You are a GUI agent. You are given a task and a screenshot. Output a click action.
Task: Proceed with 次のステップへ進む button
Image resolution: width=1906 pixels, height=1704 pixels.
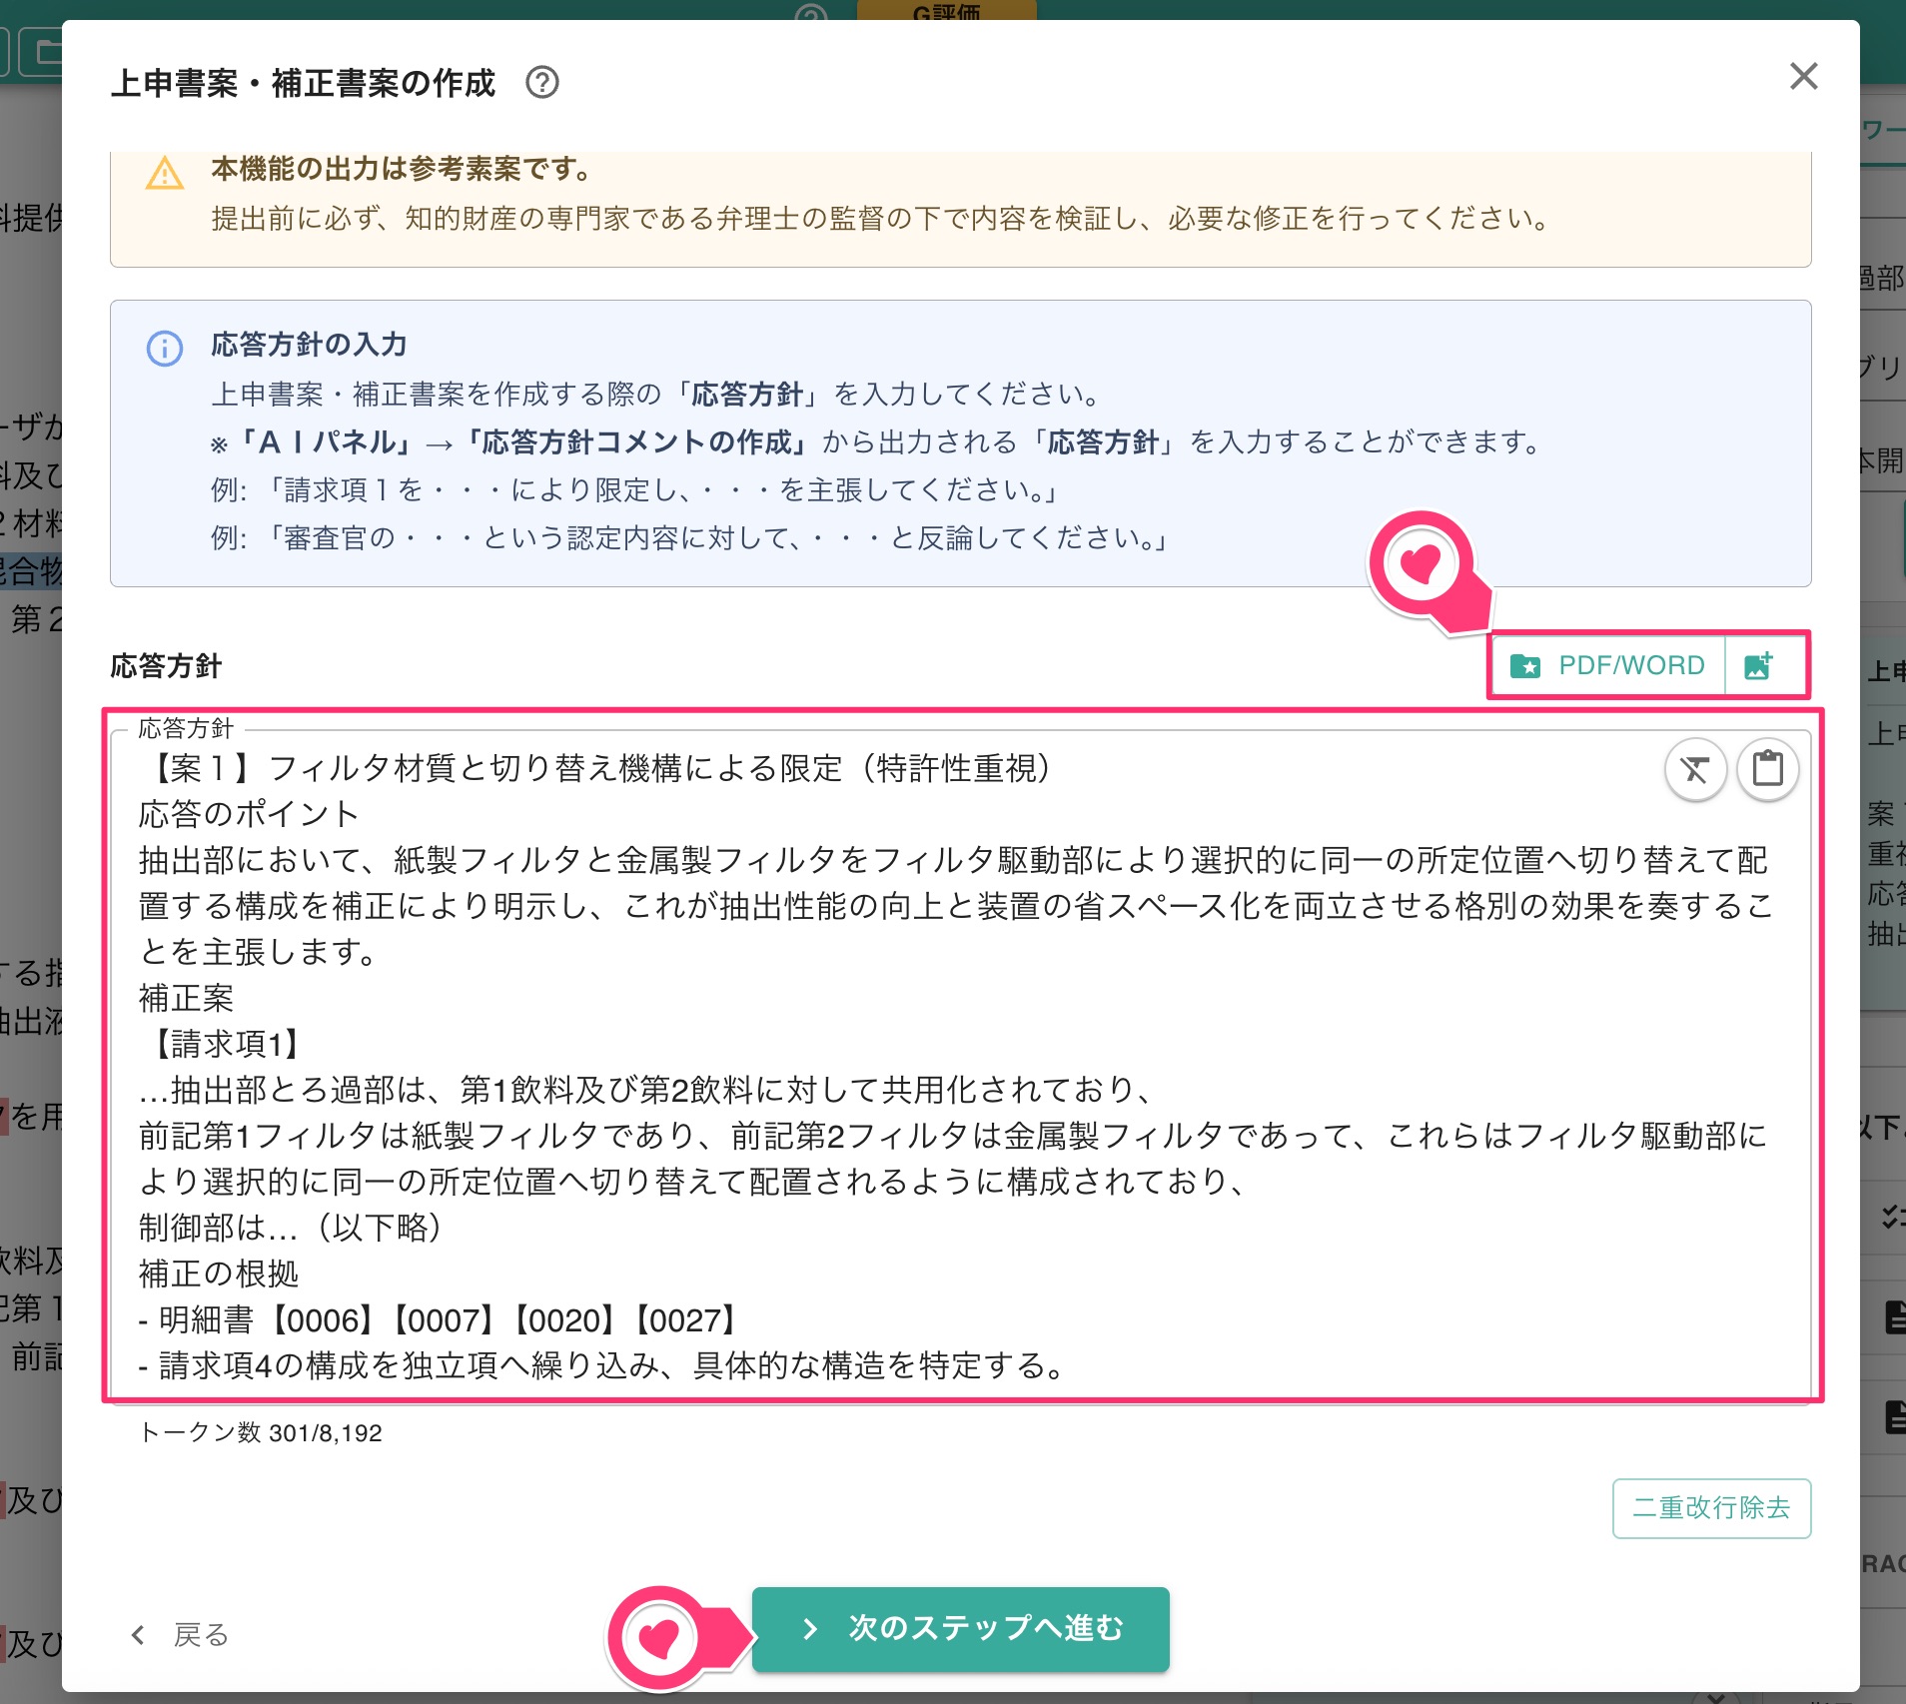click(x=960, y=1629)
